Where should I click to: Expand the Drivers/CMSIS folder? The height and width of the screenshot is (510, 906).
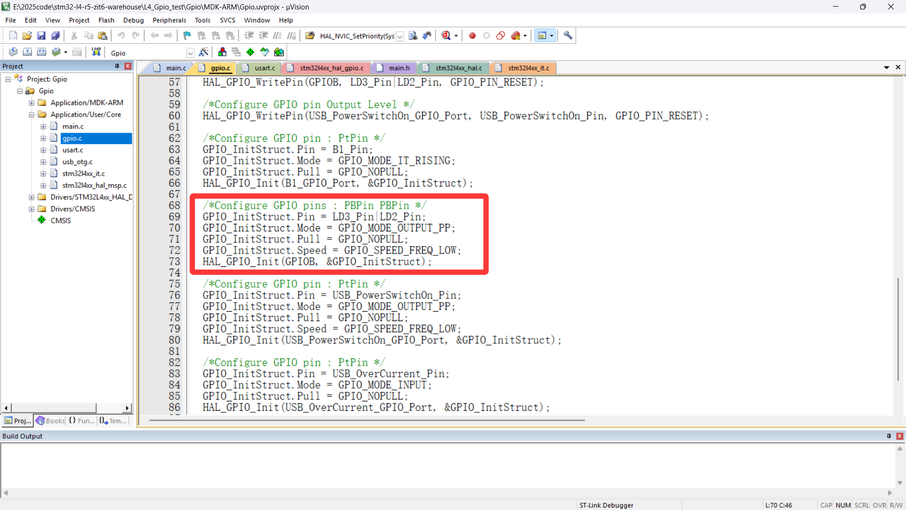(32, 209)
